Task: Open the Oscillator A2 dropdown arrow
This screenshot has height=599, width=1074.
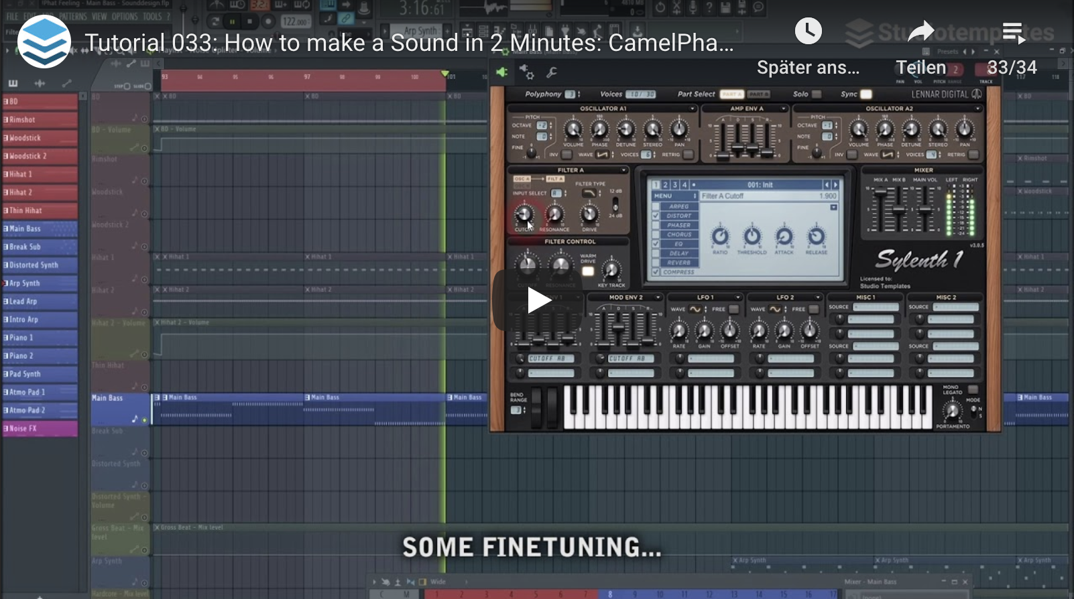Action: coord(977,109)
